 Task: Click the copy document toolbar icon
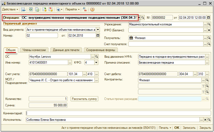37,9
